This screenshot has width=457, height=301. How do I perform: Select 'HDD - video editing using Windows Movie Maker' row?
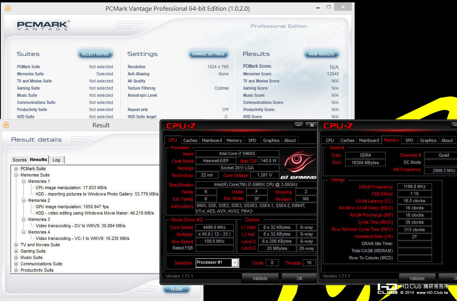click(95, 213)
